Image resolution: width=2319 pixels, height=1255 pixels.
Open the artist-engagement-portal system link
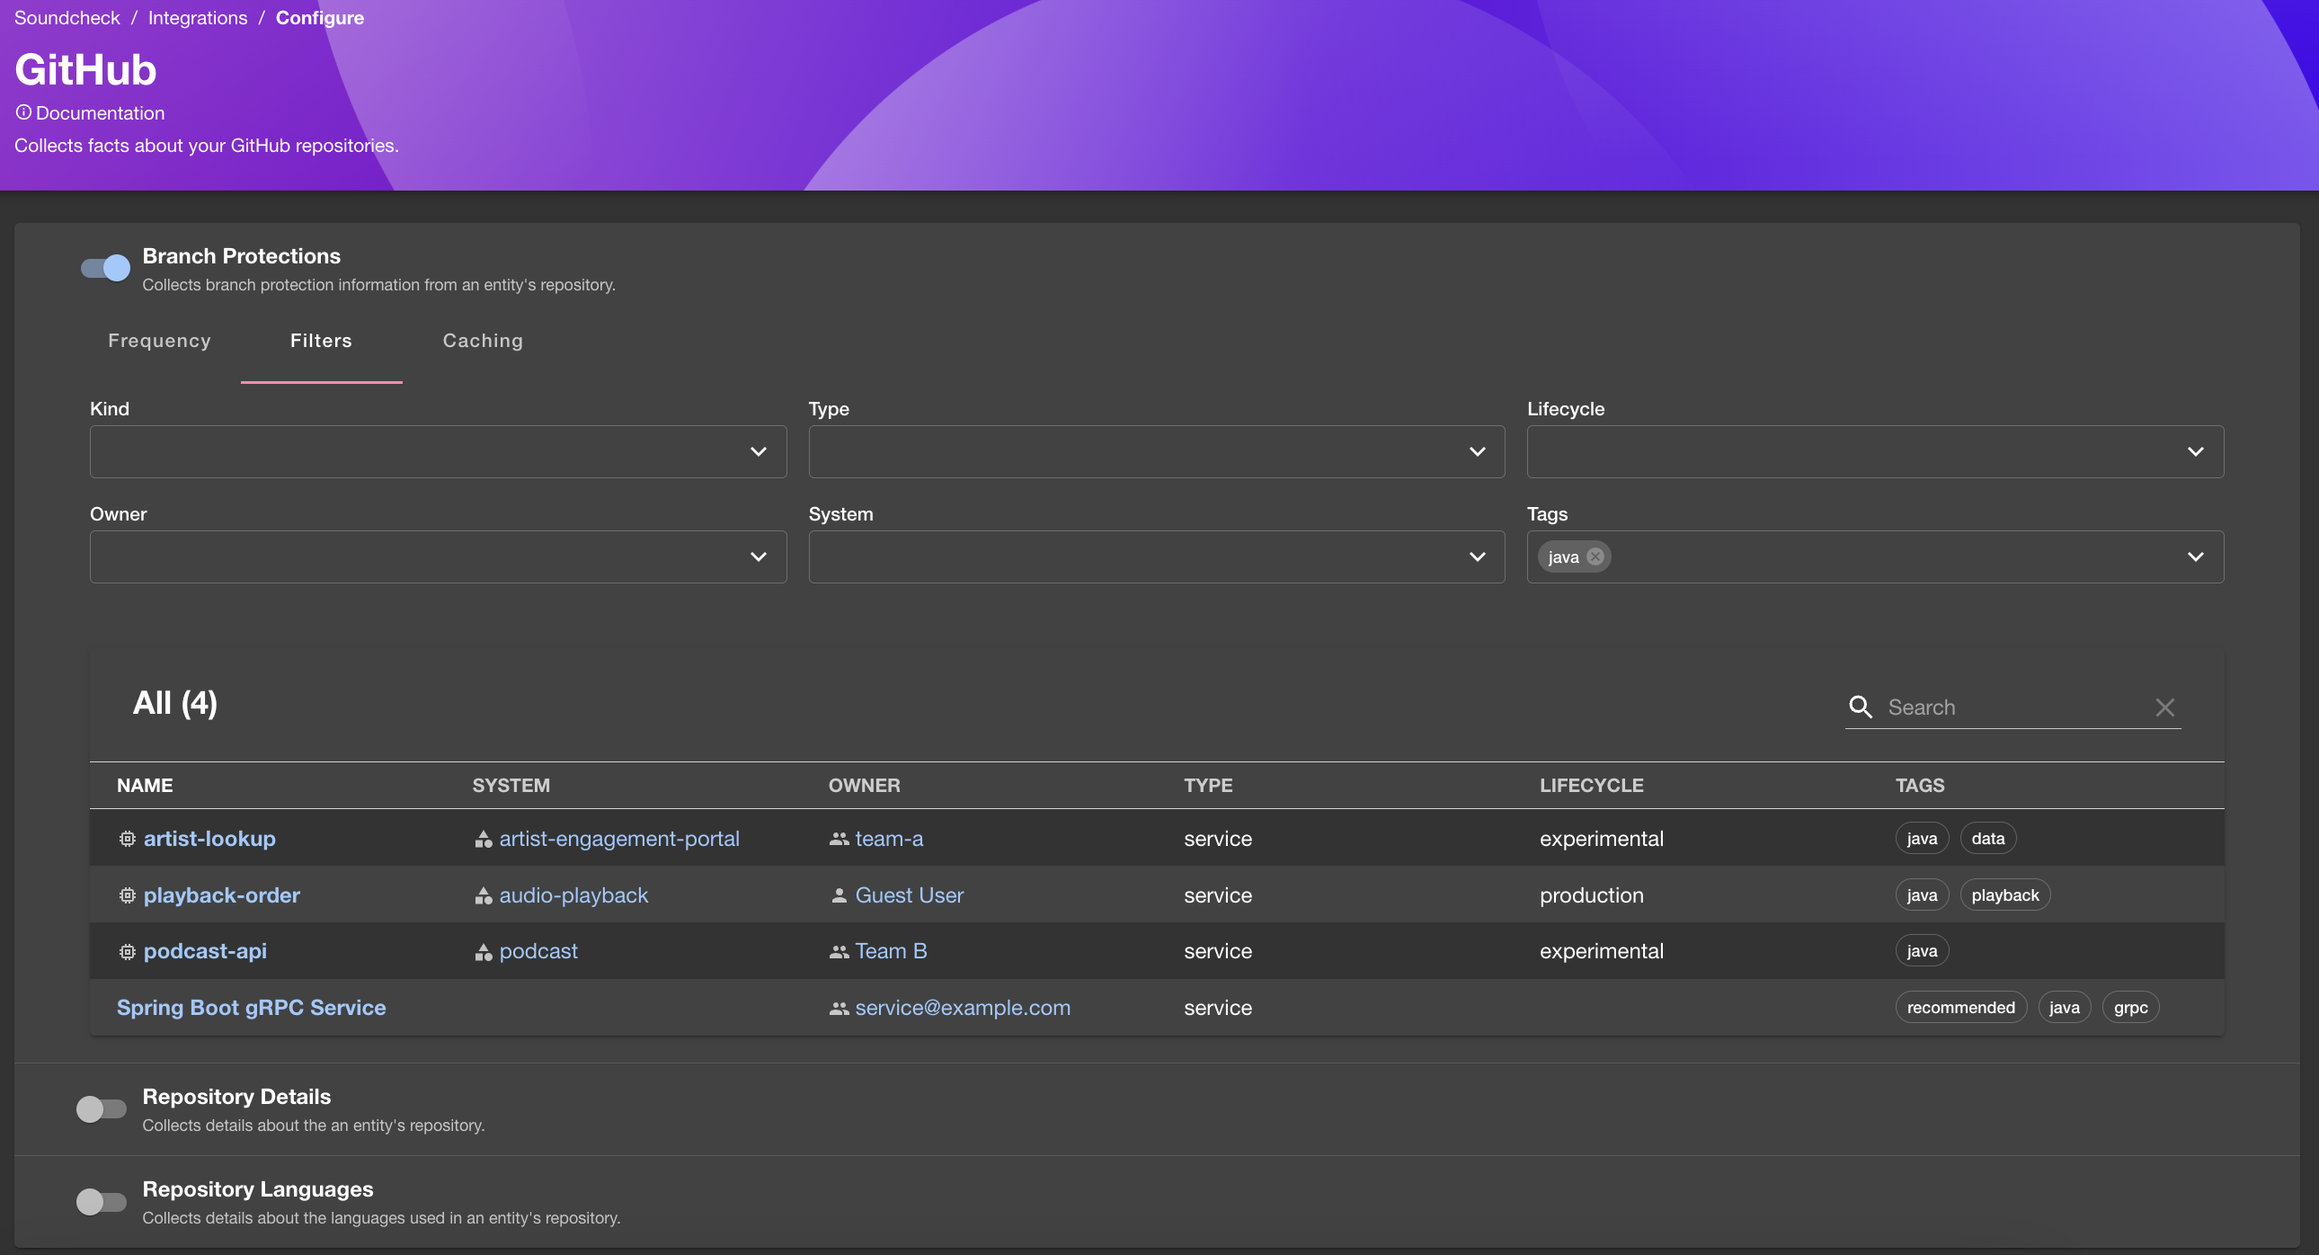coord(619,839)
